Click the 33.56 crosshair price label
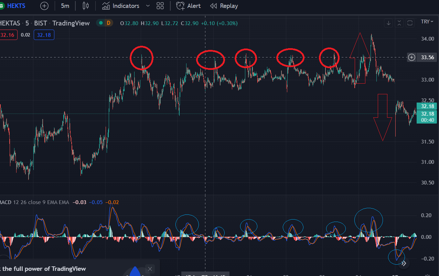Image resolution: width=439 pixels, height=276 pixels. tap(427, 57)
